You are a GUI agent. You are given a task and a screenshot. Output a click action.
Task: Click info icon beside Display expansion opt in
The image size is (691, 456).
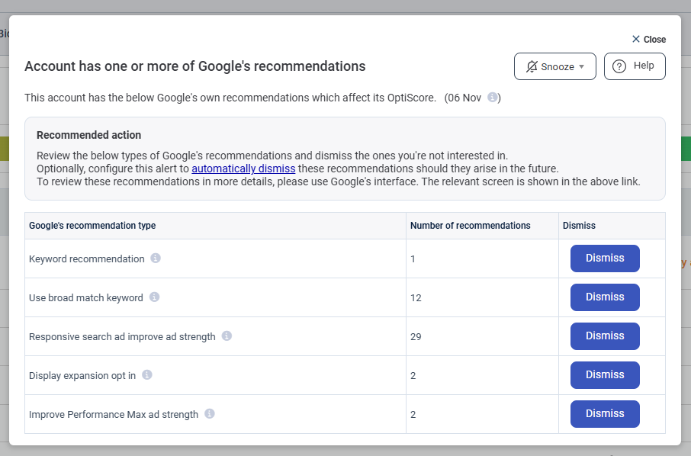147,375
